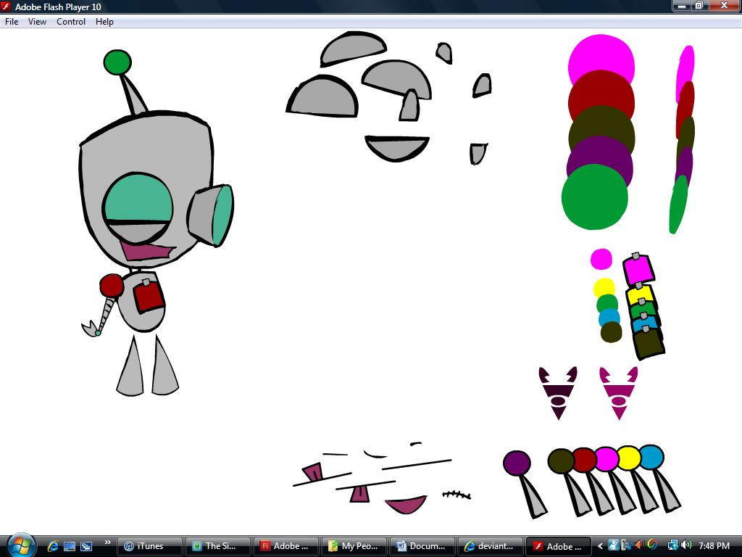The image size is (742, 557).
Task: Select the magenta Irken symbol
Action: click(619, 392)
